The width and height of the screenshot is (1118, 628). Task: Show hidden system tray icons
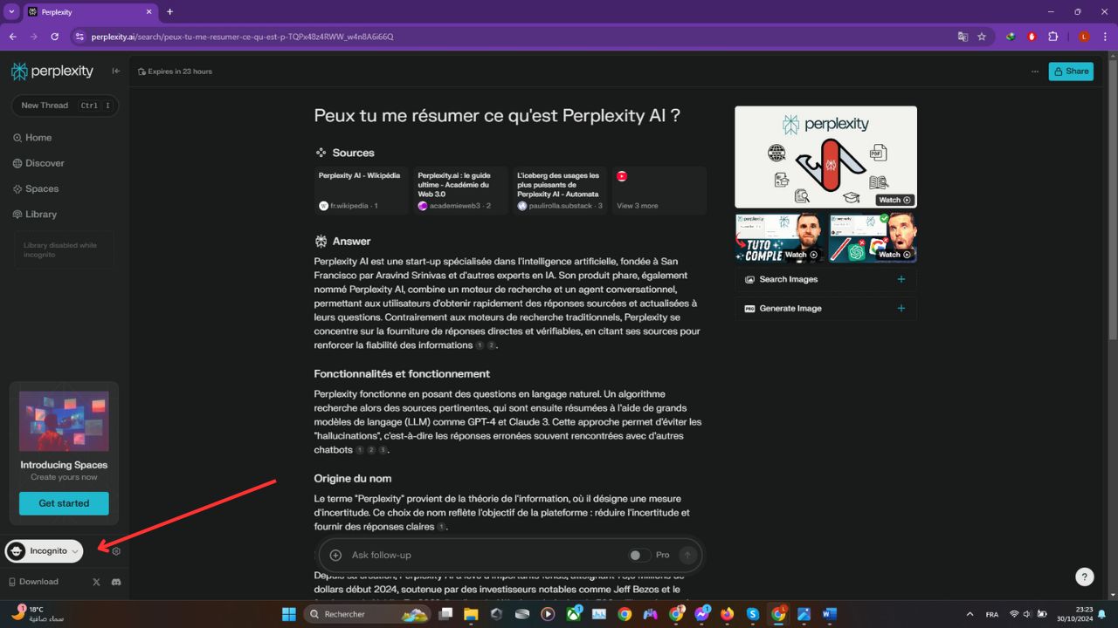pyautogui.click(x=970, y=614)
